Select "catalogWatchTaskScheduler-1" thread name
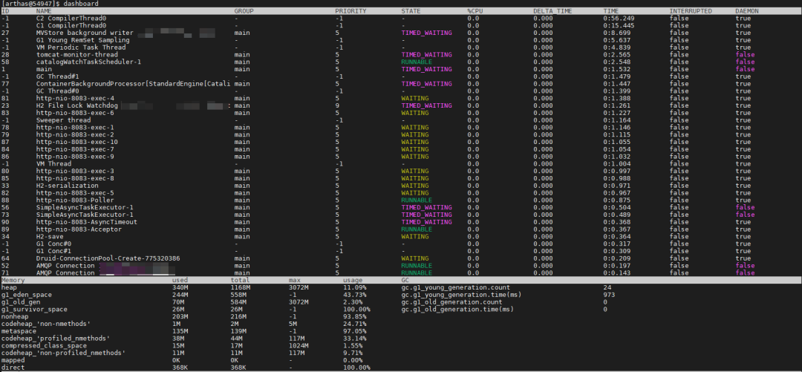 pos(88,62)
